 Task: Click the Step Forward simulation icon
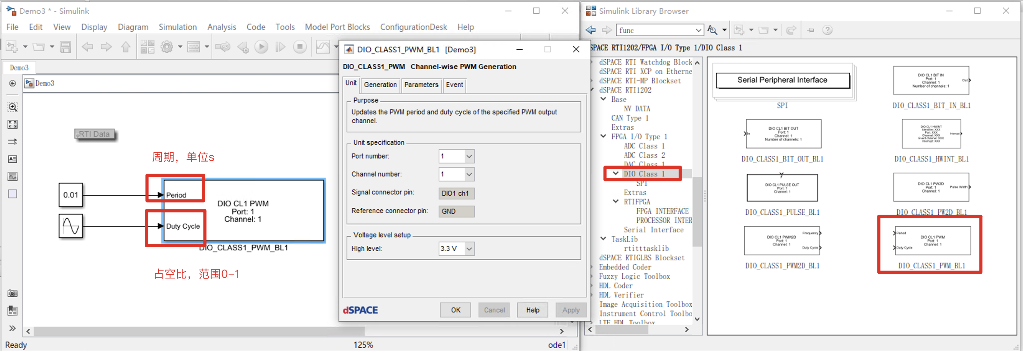tap(280, 47)
